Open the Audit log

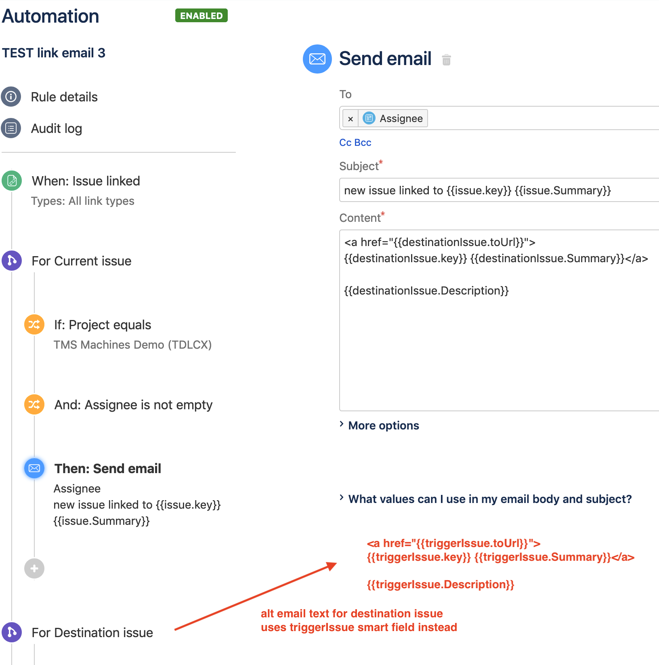[57, 128]
